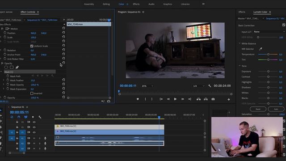Open timeline display settings wrench

[x=40, y=117]
